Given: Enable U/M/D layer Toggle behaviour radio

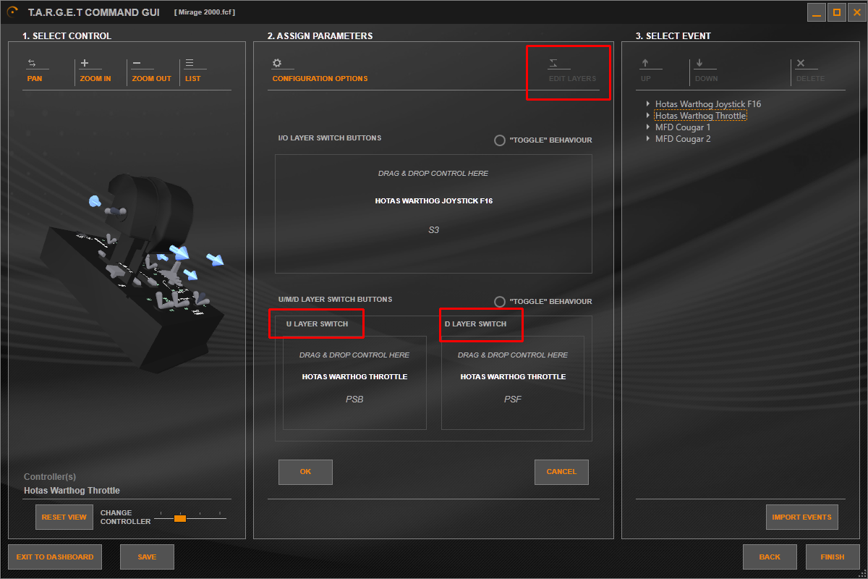Looking at the screenshot, I should click(499, 302).
